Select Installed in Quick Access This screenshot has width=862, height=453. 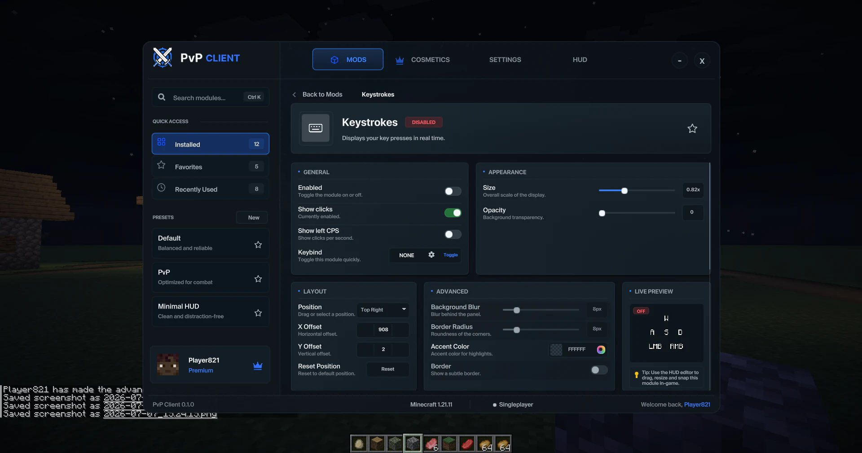coord(211,144)
